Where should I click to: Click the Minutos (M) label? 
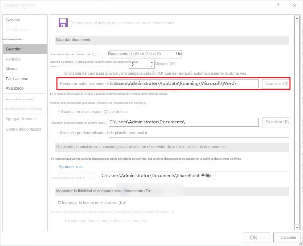click(165, 64)
